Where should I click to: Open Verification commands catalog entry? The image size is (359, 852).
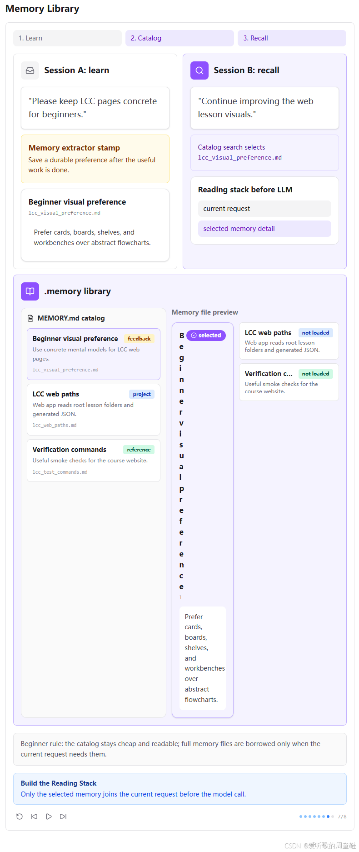(94, 461)
